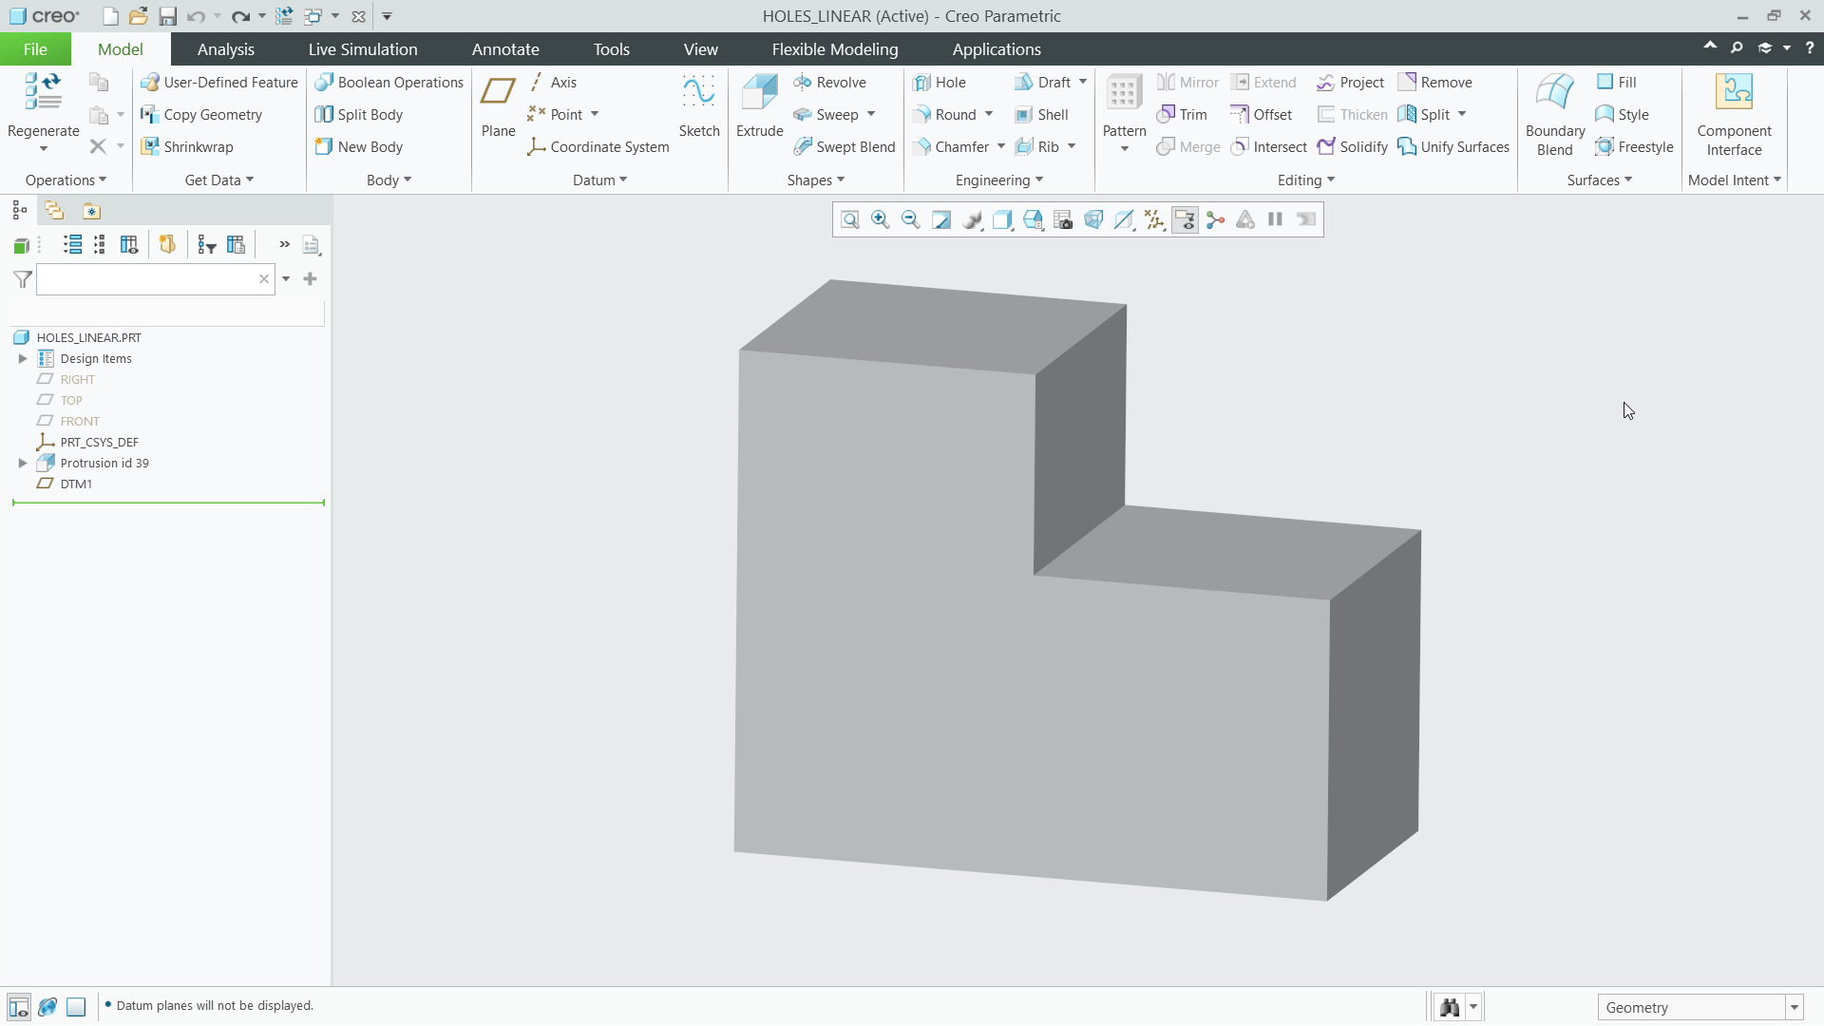Switch to the Analysis tab
The image size is (1824, 1026).
point(226,48)
